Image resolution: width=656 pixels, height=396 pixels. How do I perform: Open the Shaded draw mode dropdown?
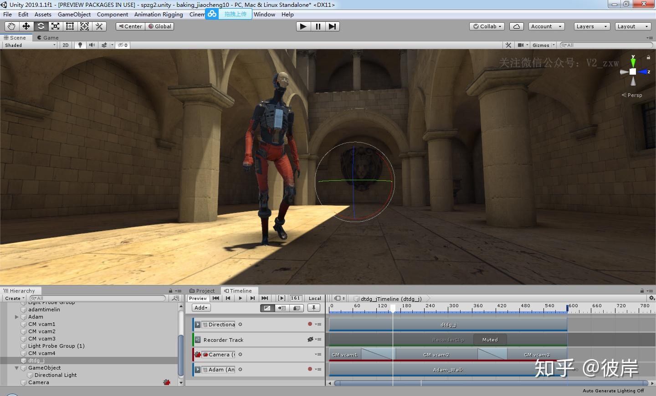30,45
